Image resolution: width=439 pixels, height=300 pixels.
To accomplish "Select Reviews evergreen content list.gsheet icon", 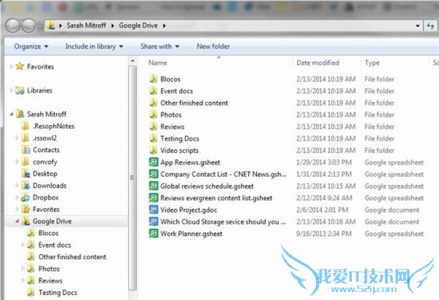I will [153, 198].
